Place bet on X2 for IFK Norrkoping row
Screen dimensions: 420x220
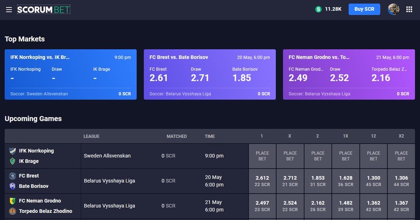[401, 156]
